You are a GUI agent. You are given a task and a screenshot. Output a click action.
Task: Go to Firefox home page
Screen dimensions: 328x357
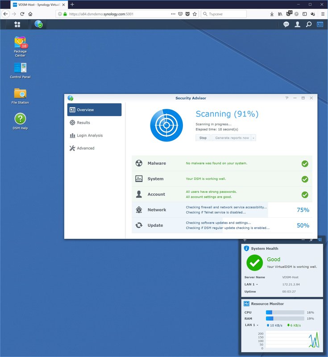pos(30,14)
